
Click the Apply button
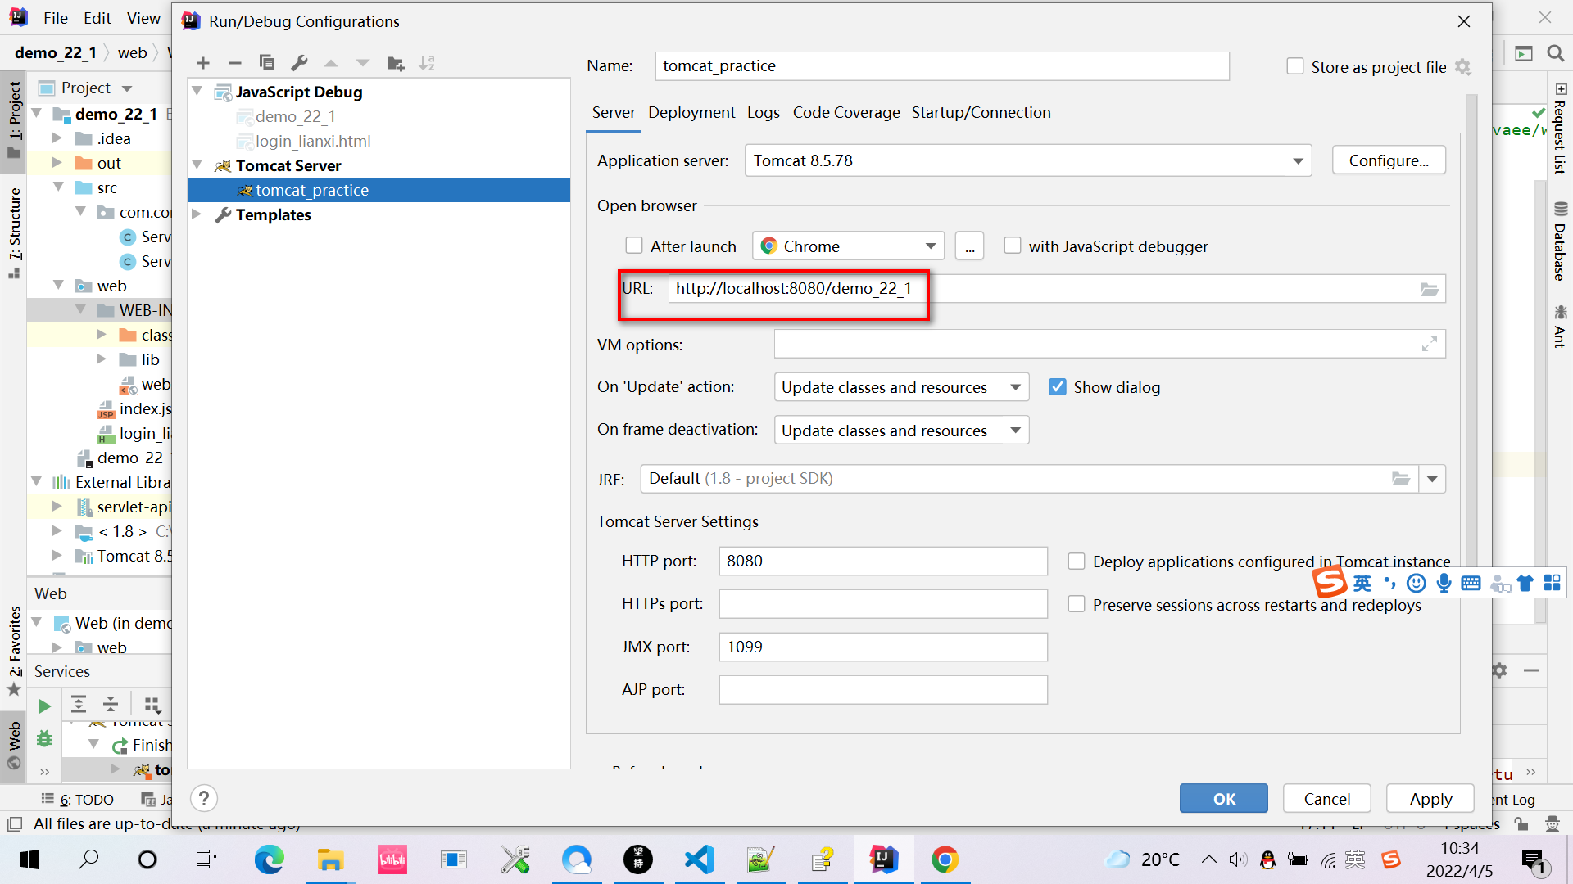(1430, 798)
